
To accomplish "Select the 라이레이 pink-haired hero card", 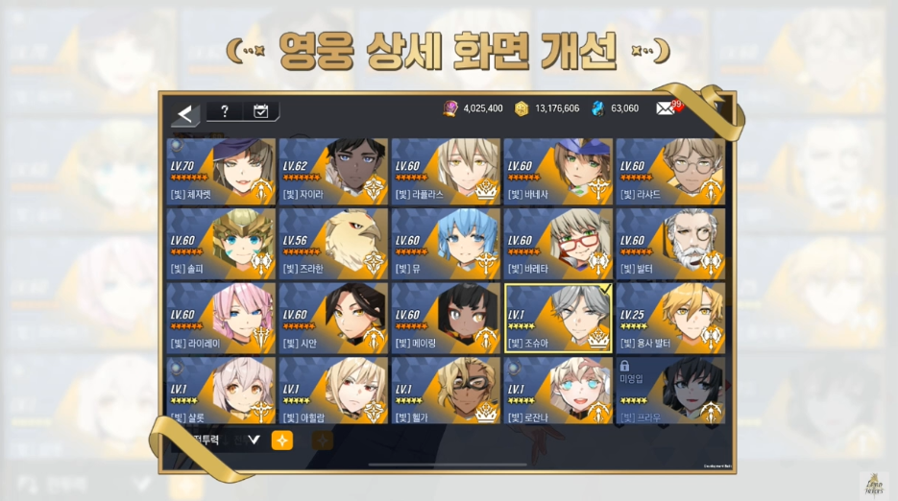I will [221, 319].
